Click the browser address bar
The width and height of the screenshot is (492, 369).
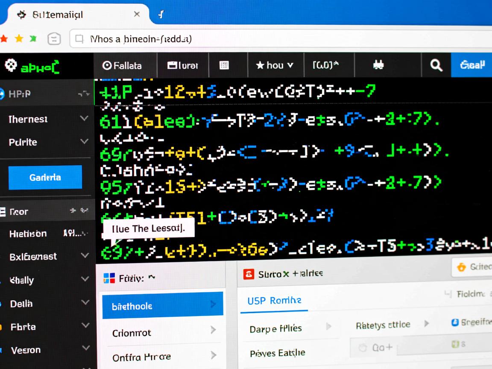click(x=256, y=39)
